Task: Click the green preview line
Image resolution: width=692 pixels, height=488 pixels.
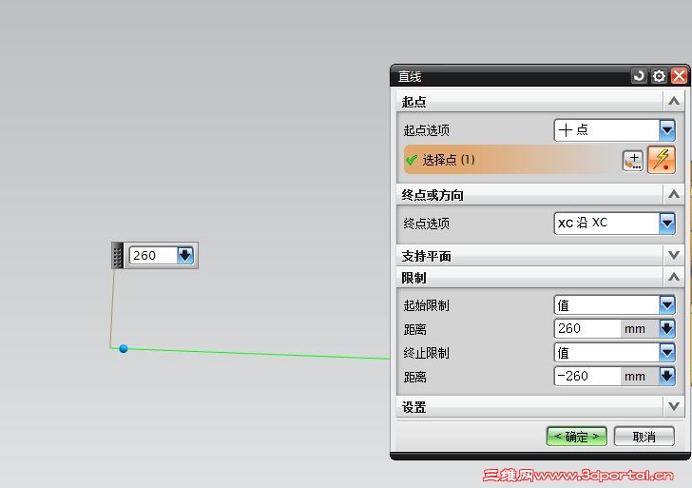Action: point(256,353)
